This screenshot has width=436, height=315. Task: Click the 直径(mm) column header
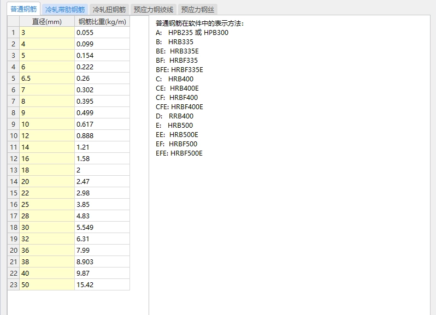[47, 21]
